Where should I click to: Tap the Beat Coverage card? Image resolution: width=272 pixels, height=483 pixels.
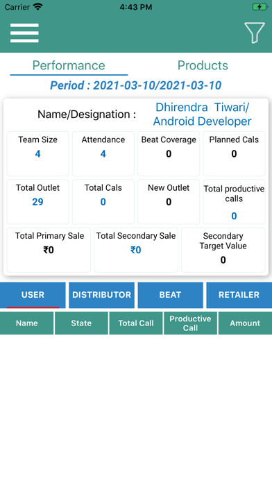coord(169,153)
